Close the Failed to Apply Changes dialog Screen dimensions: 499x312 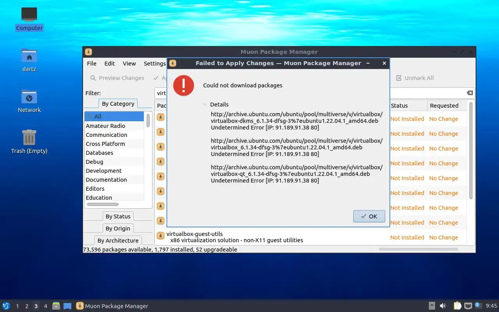(384, 63)
